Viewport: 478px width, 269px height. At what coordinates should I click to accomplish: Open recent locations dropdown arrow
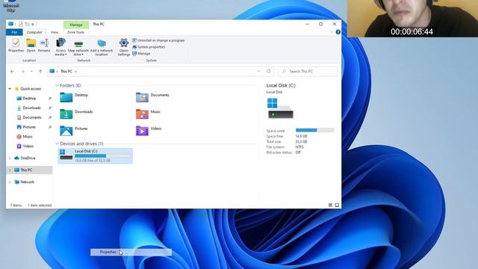[x=31, y=72]
